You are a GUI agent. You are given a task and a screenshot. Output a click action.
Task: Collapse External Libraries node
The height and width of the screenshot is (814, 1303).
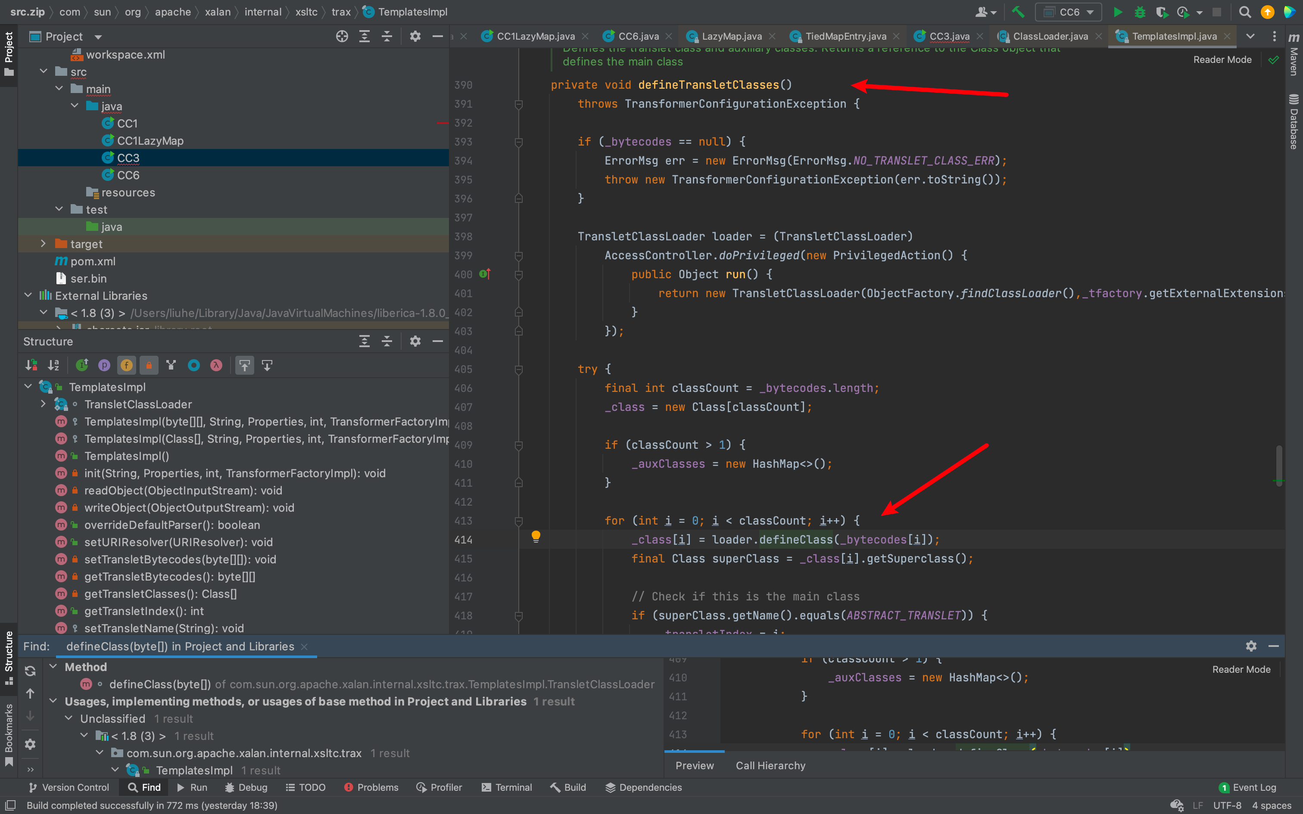click(28, 295)
